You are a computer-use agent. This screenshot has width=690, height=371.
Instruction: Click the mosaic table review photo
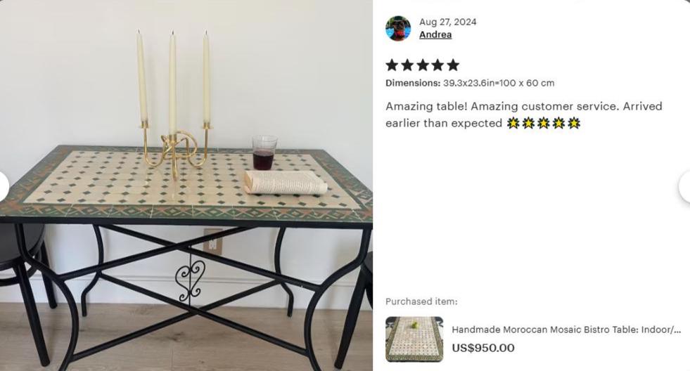point(186,185)
